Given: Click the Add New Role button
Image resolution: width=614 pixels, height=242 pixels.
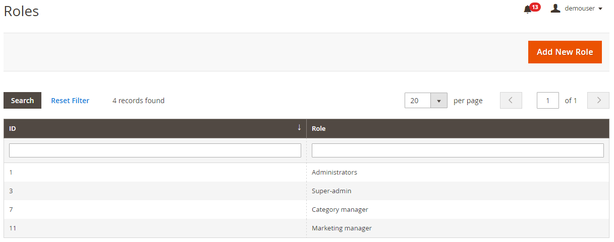Looking at the screenshot, I should click(565, 52).
